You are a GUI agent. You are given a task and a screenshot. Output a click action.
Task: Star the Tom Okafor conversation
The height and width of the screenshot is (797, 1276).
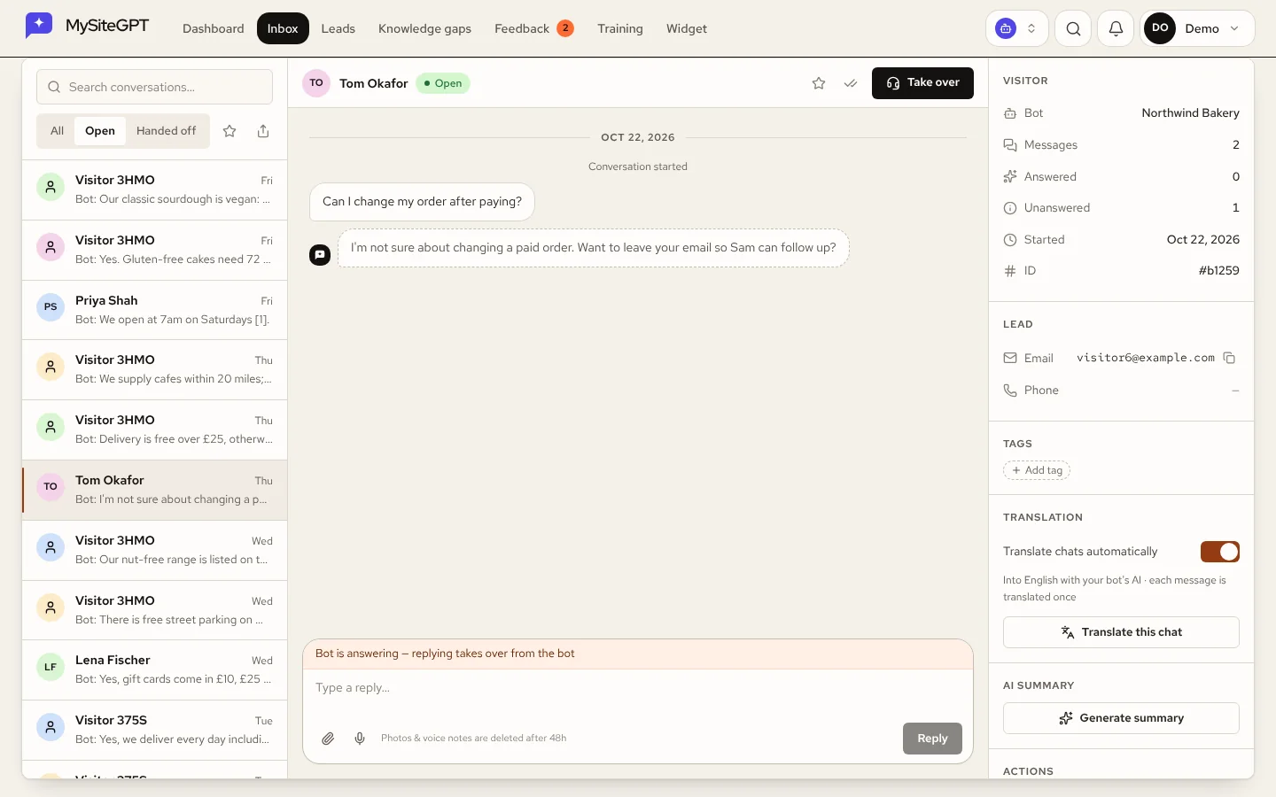coord(819,83)
